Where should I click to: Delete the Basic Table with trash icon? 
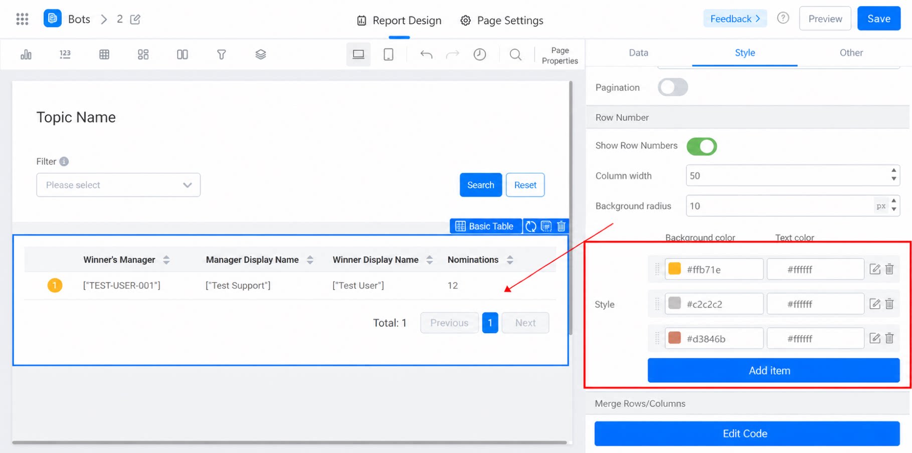562,226
